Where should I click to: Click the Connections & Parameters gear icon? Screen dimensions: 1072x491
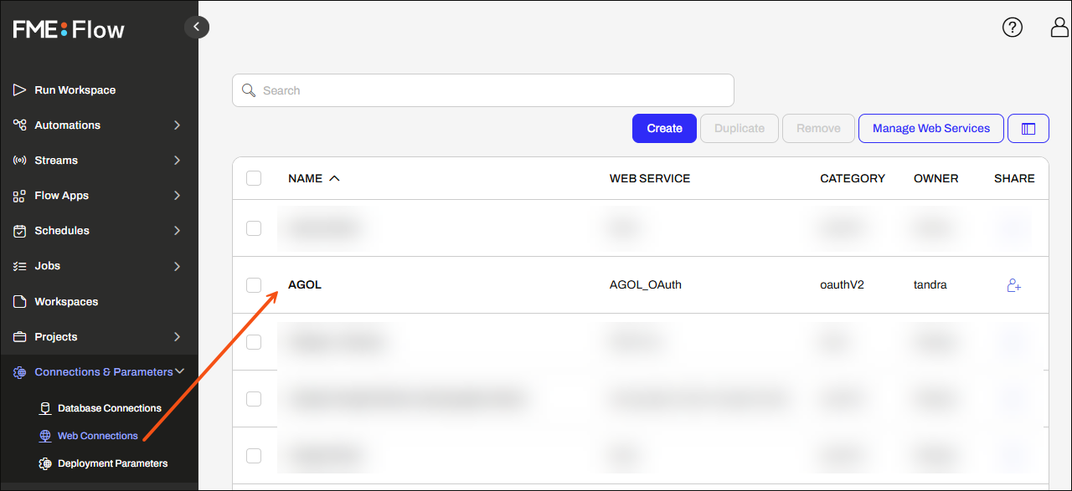point(19,372)
